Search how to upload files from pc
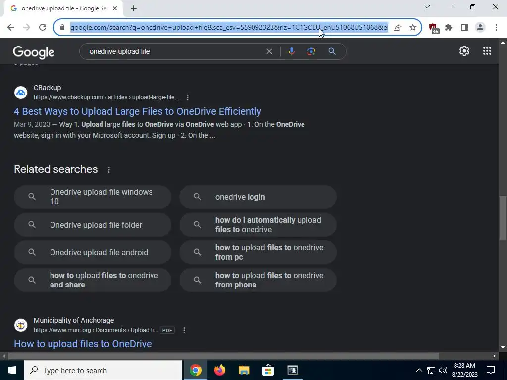The image size is (507, 380). [258, 252]
